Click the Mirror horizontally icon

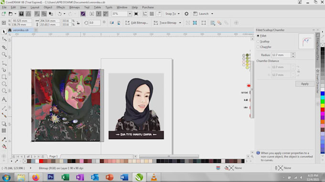111,23
